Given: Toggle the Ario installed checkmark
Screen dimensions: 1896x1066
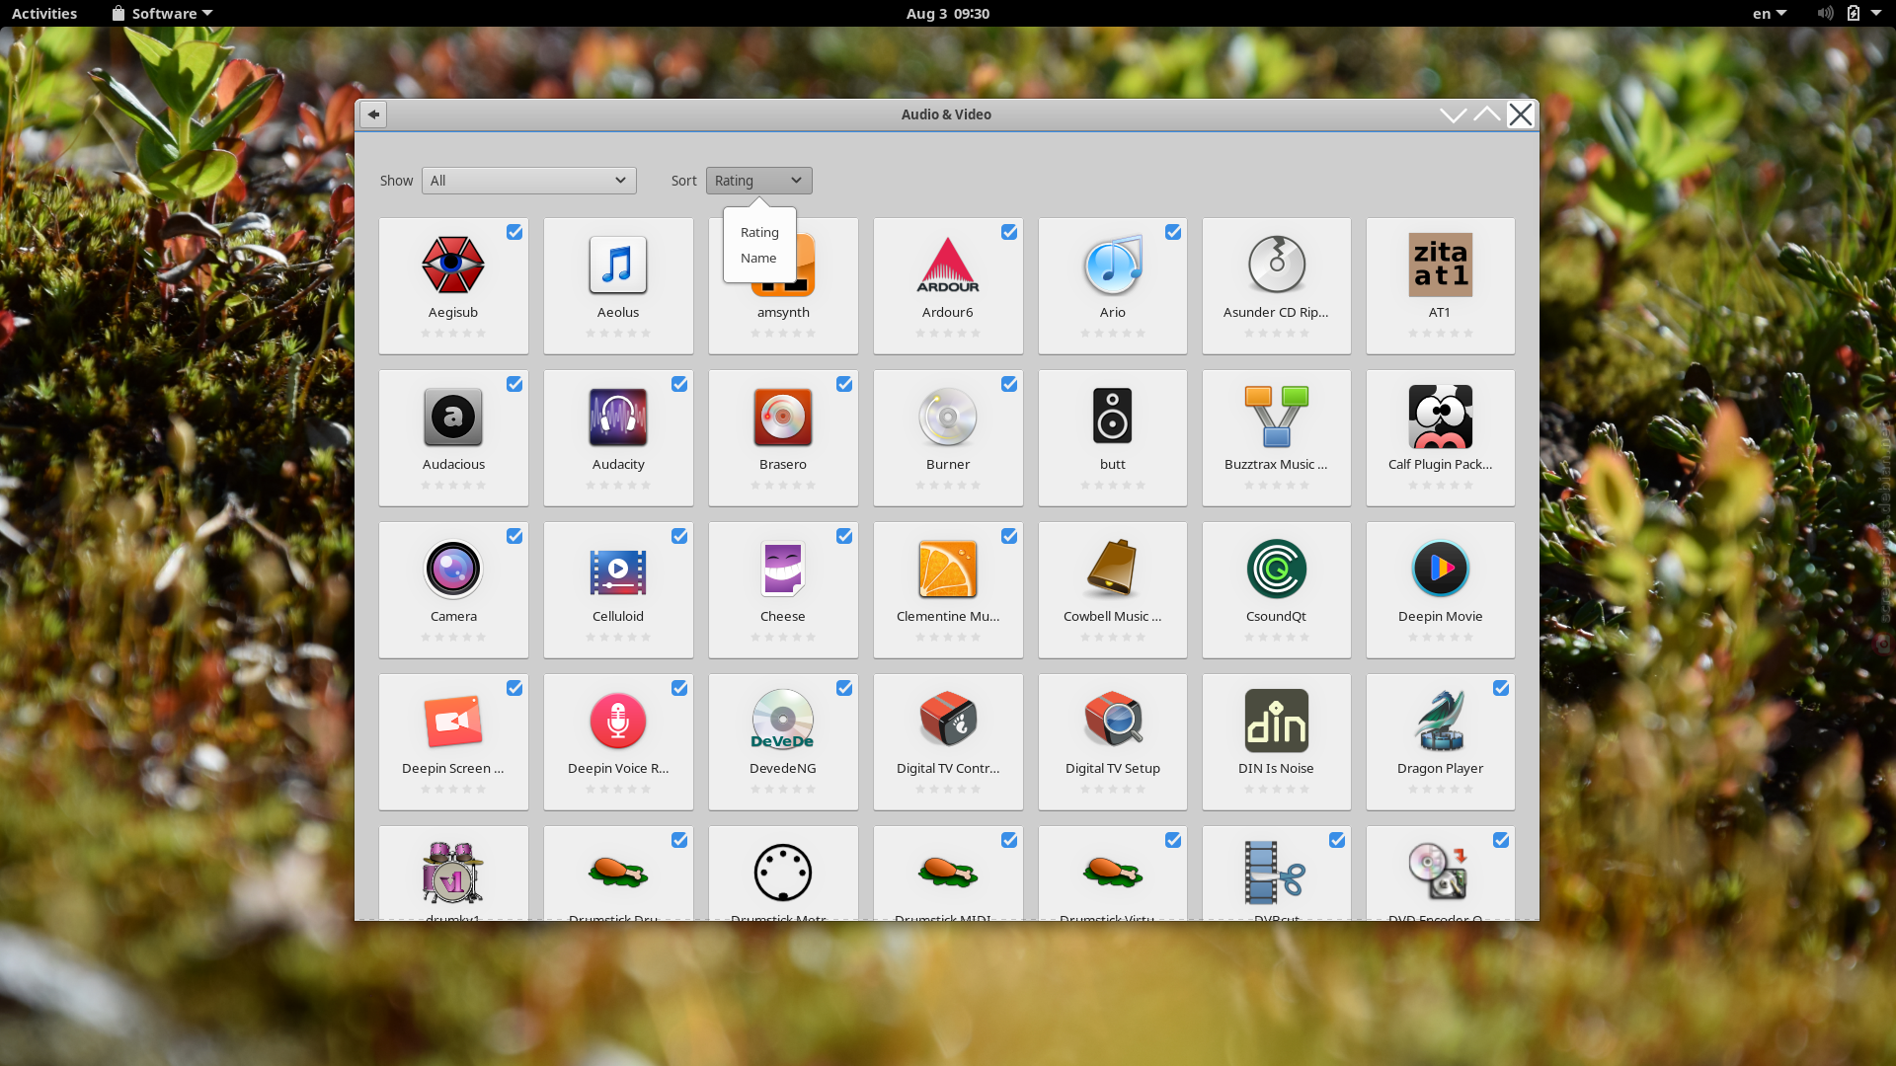Looking at the screenshot, I should coord(1173,232).
